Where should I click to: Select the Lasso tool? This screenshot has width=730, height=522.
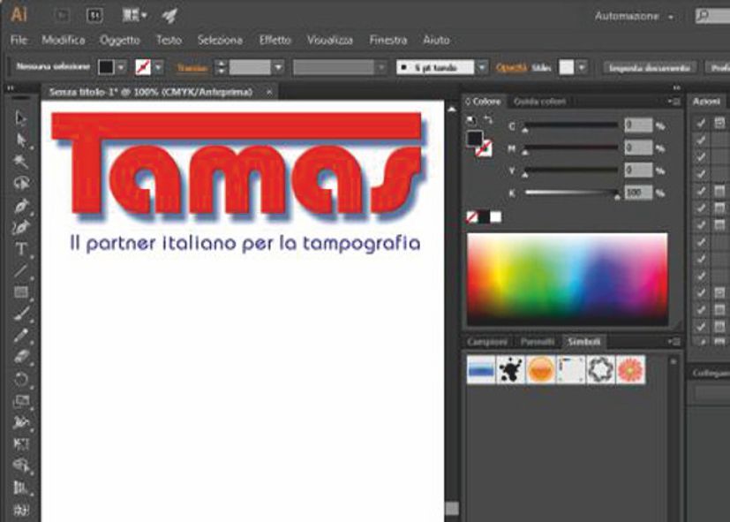(x=20, y=183)
